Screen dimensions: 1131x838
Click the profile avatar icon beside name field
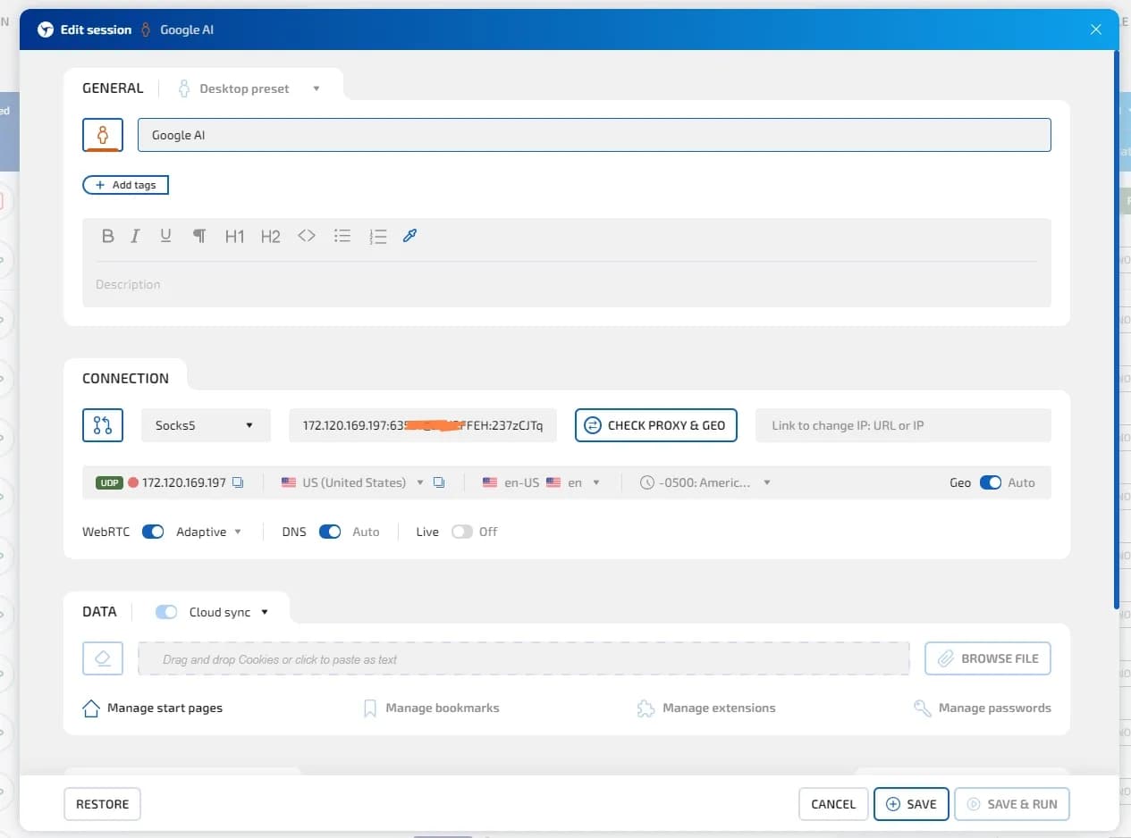[103, 135]
